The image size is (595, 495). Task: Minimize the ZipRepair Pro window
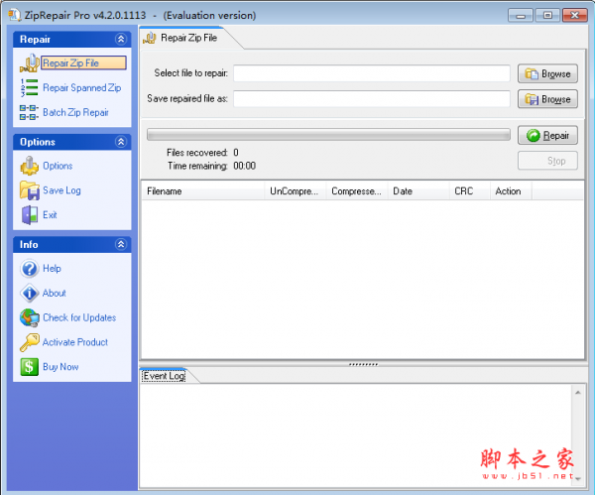click(x=521, y=16)
